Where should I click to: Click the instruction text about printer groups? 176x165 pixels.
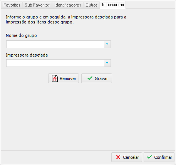tap(66, 20)
